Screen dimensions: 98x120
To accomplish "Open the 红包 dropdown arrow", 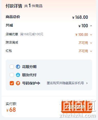I will (x=91, y=51).
